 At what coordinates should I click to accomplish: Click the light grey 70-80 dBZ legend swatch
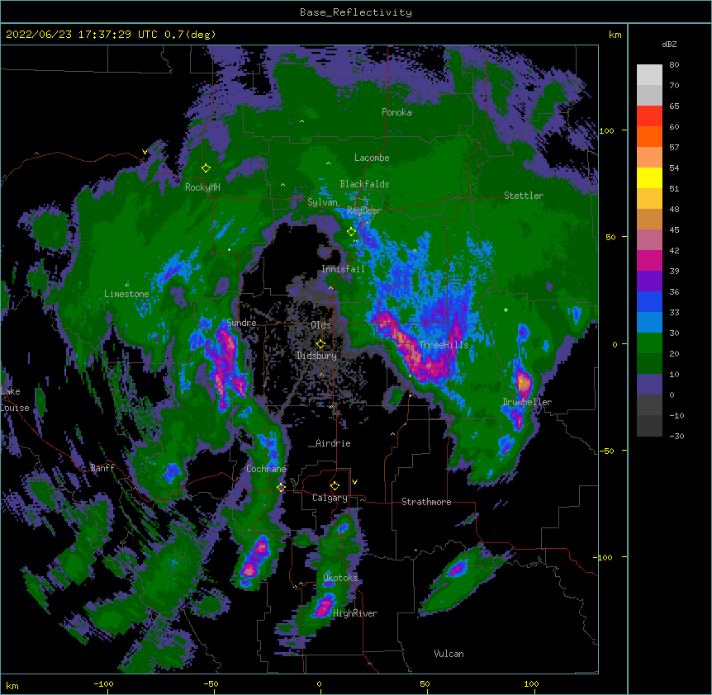coord(649,74)
